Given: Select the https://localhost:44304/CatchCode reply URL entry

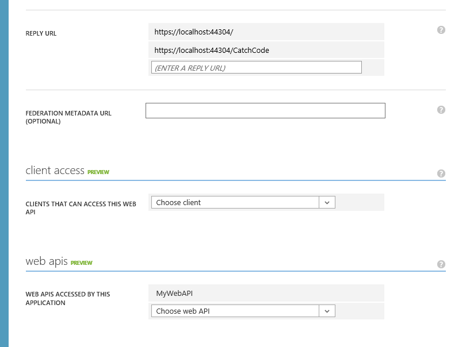Looking at the screenshot, I should point(266,50).
